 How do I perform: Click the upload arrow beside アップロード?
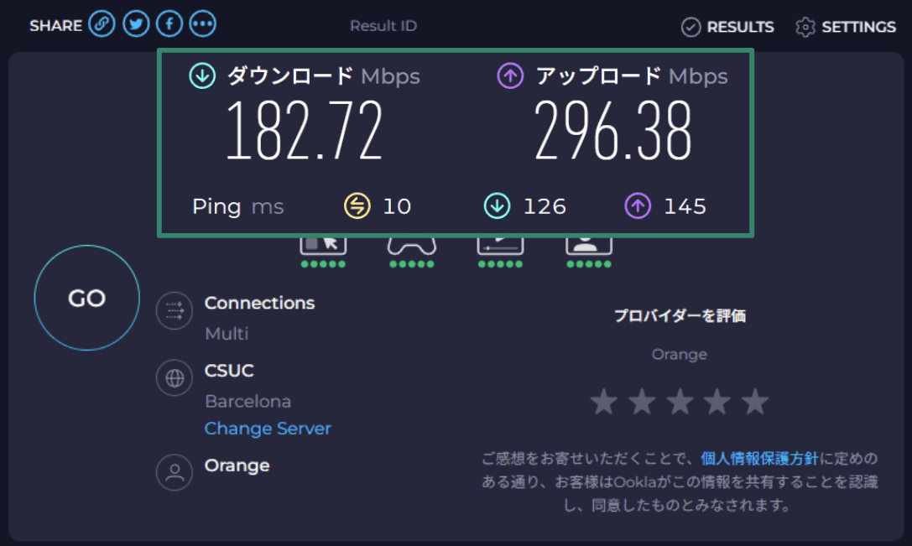coord(510,75)
